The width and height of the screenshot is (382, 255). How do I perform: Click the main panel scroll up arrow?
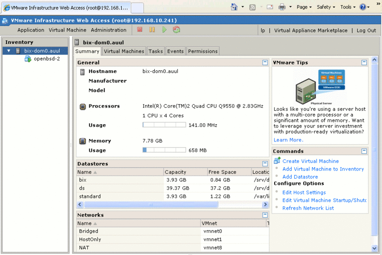tap(374, 60)
